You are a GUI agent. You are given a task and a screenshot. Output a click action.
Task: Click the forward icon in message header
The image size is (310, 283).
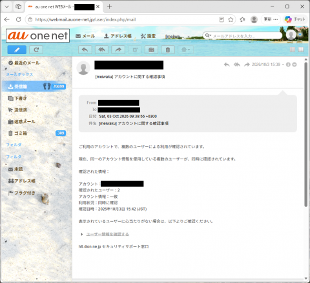tap(247, 64)
